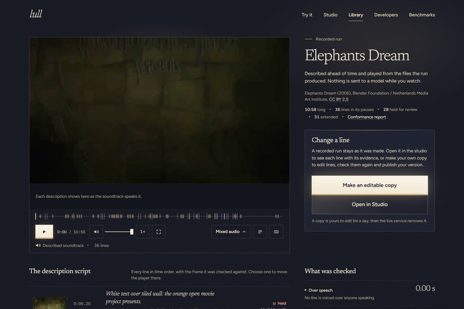This screenshot has height=309, width=464.
Task: Click the video frame preview
Action: coord(159,110)
